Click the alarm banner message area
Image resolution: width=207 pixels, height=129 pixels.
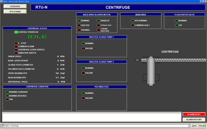pos(91,117)
